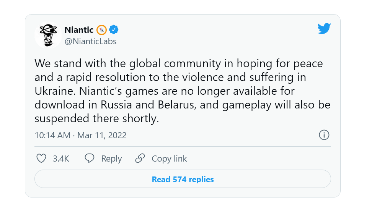372x212 pixels.
Task: Click the speech bubble reply icon
Action: click(x=90, y=159)
